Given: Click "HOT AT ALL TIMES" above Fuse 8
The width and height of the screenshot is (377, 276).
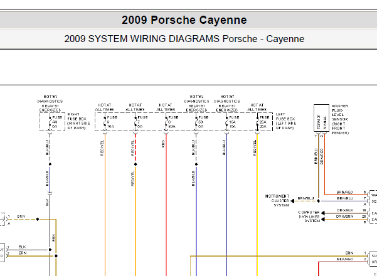Looking at the screenshot, I should point(166,107).
